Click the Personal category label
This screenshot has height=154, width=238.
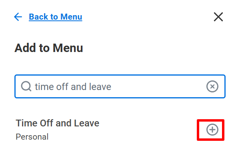tap(32, 137)
